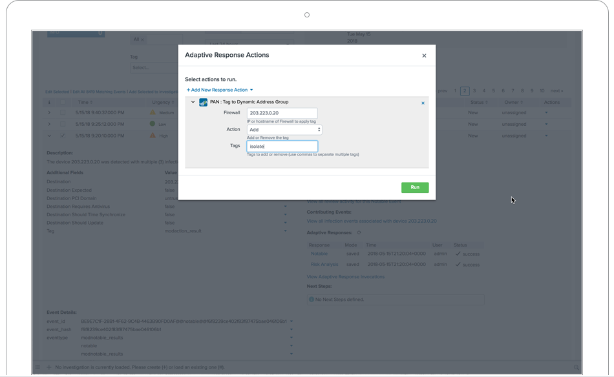
Task: Toggle the select-all checkbox in table header
Action: pyautogui.click(x=63, y=103)
